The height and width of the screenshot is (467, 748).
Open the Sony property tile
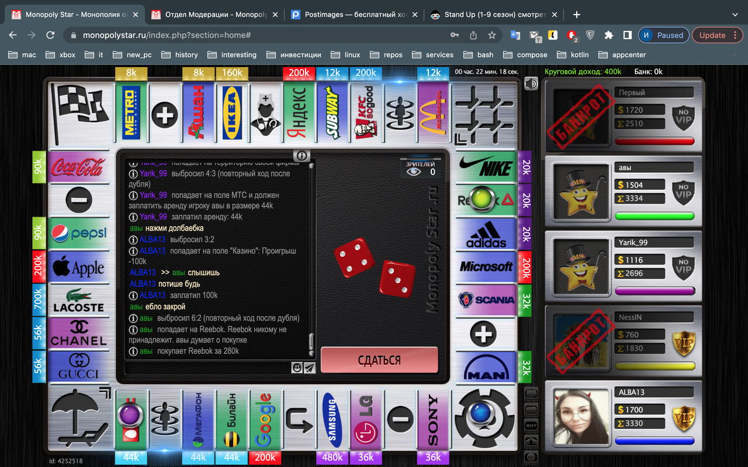point(433,419)
